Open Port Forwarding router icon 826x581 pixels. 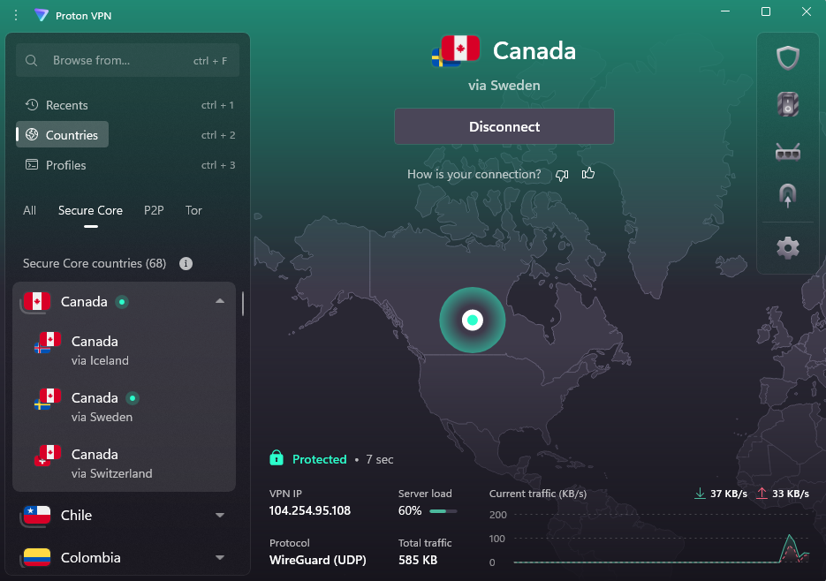pos(787,152)
